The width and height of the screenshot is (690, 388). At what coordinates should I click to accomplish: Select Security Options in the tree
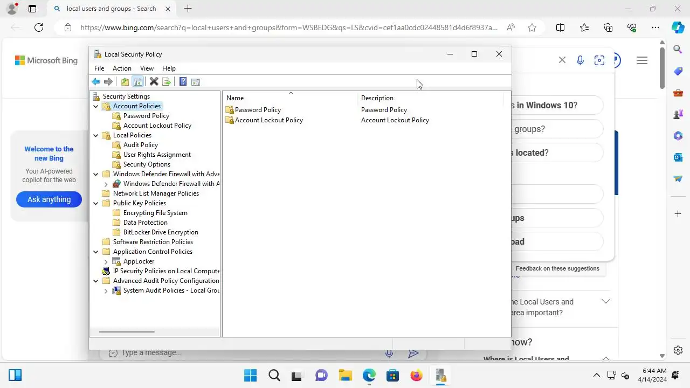(x=146, y=164)
